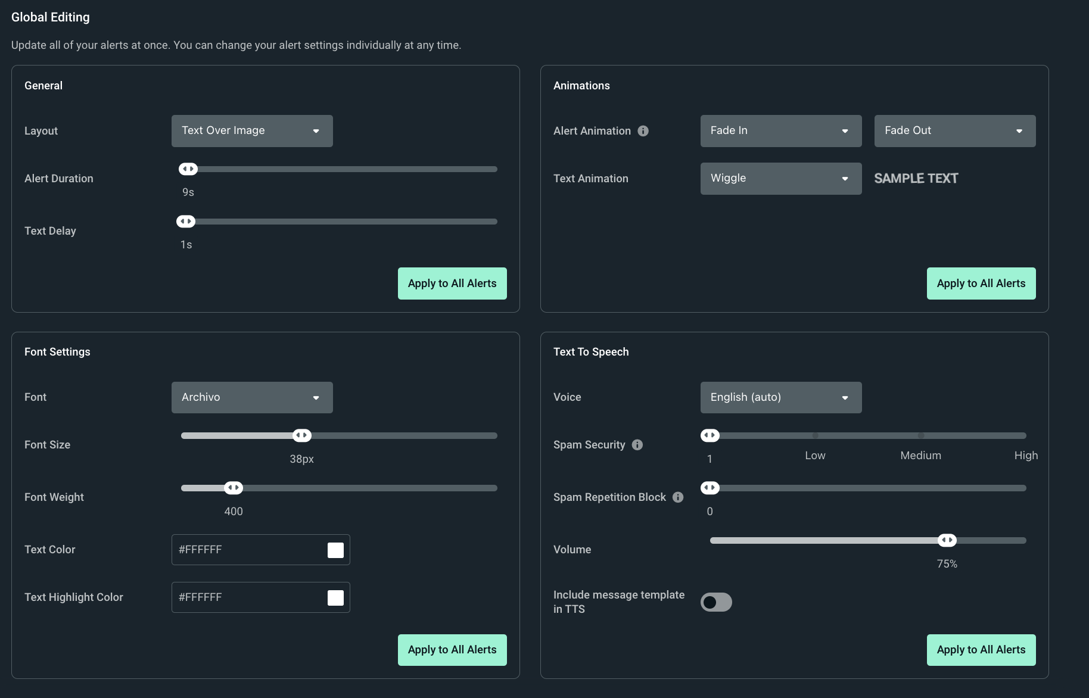The image size is (1089, 698).
Task: Click the Text Color hex input field
Action: [247, 550]
